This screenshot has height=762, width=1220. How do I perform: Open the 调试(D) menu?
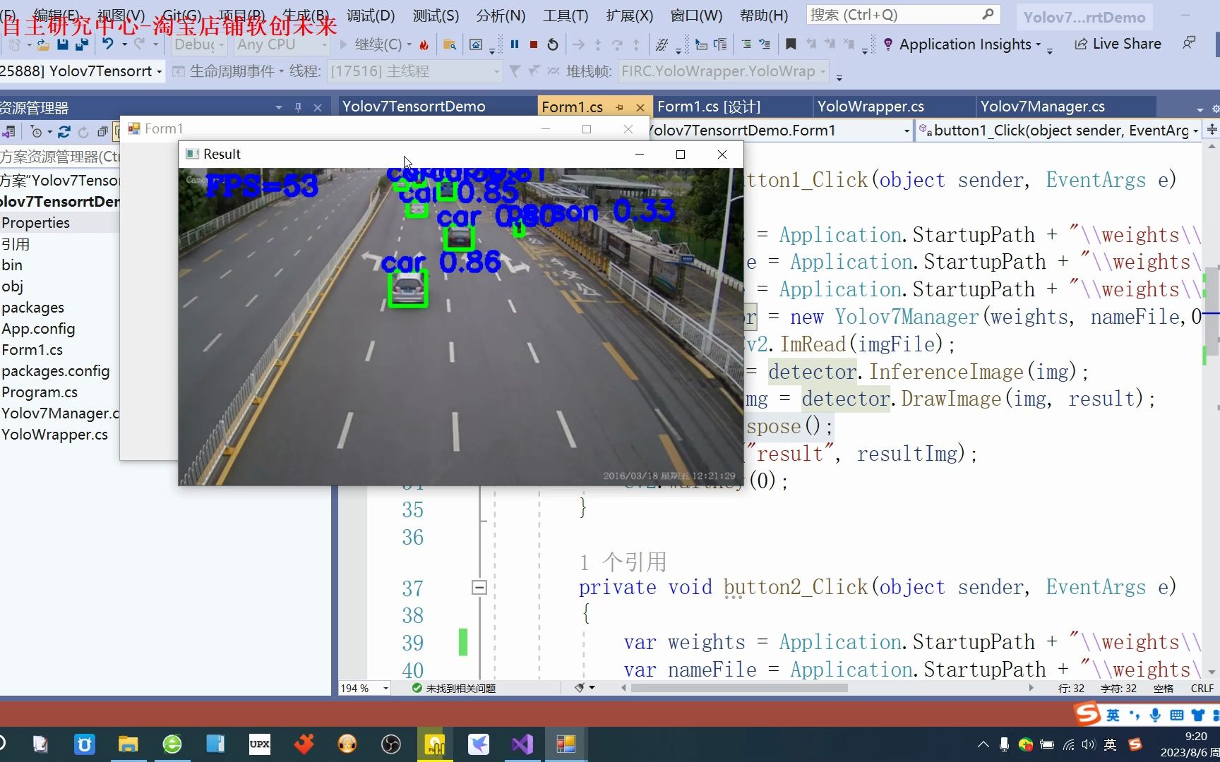371,16
